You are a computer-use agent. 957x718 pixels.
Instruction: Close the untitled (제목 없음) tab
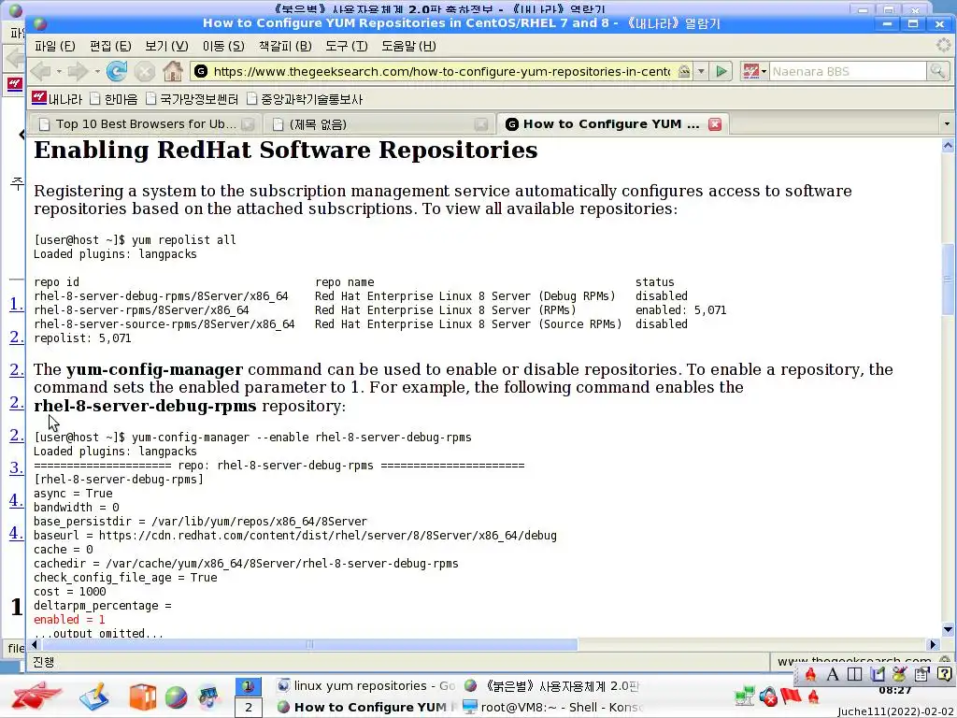click(481, 124)
